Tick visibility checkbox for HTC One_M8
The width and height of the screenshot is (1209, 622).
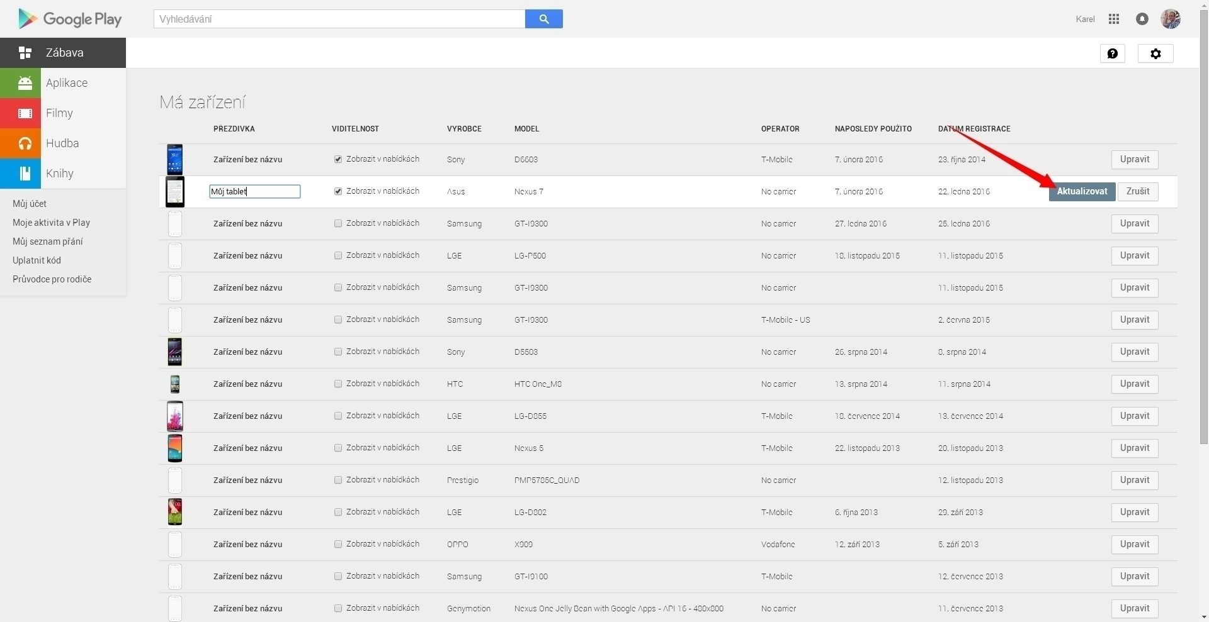pos(338,384)
